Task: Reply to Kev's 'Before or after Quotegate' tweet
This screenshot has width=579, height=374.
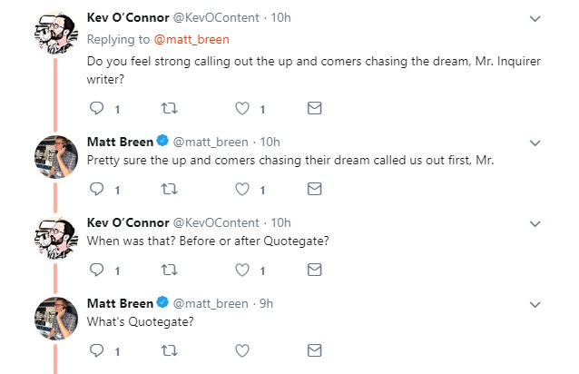Action: (99, 270)
